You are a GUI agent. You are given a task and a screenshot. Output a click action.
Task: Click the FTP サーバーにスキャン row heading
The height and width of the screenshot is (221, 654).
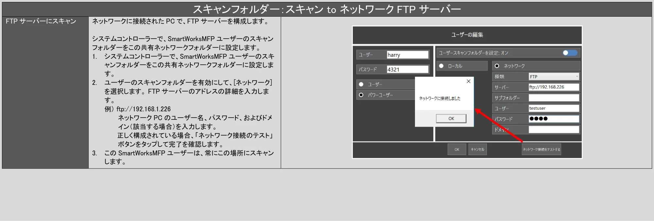[x=41, y=21]
